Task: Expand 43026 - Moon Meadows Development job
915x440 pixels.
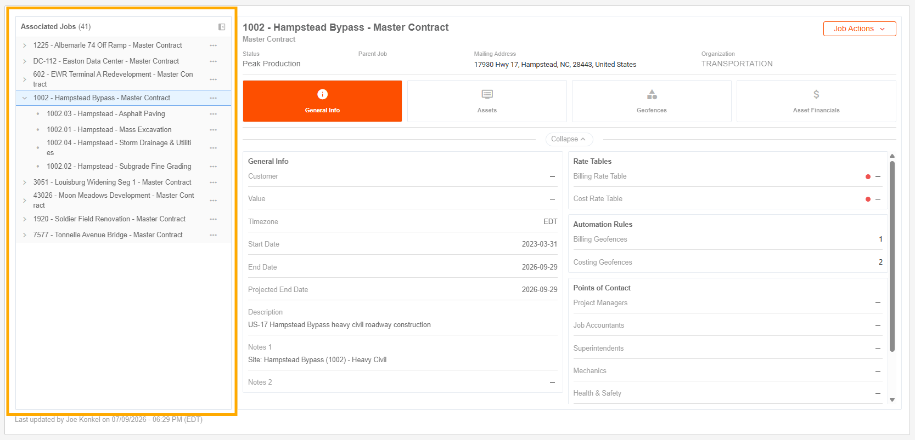Action: [x=25, y=201]
